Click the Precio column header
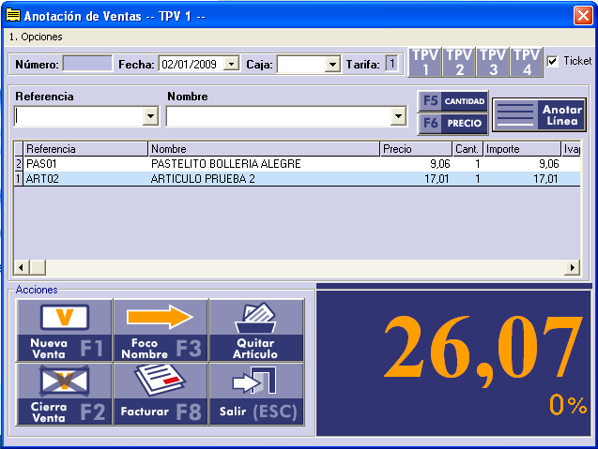Image resolution: width=598 pixels, height=449 pixels. [x=416, y=149]
